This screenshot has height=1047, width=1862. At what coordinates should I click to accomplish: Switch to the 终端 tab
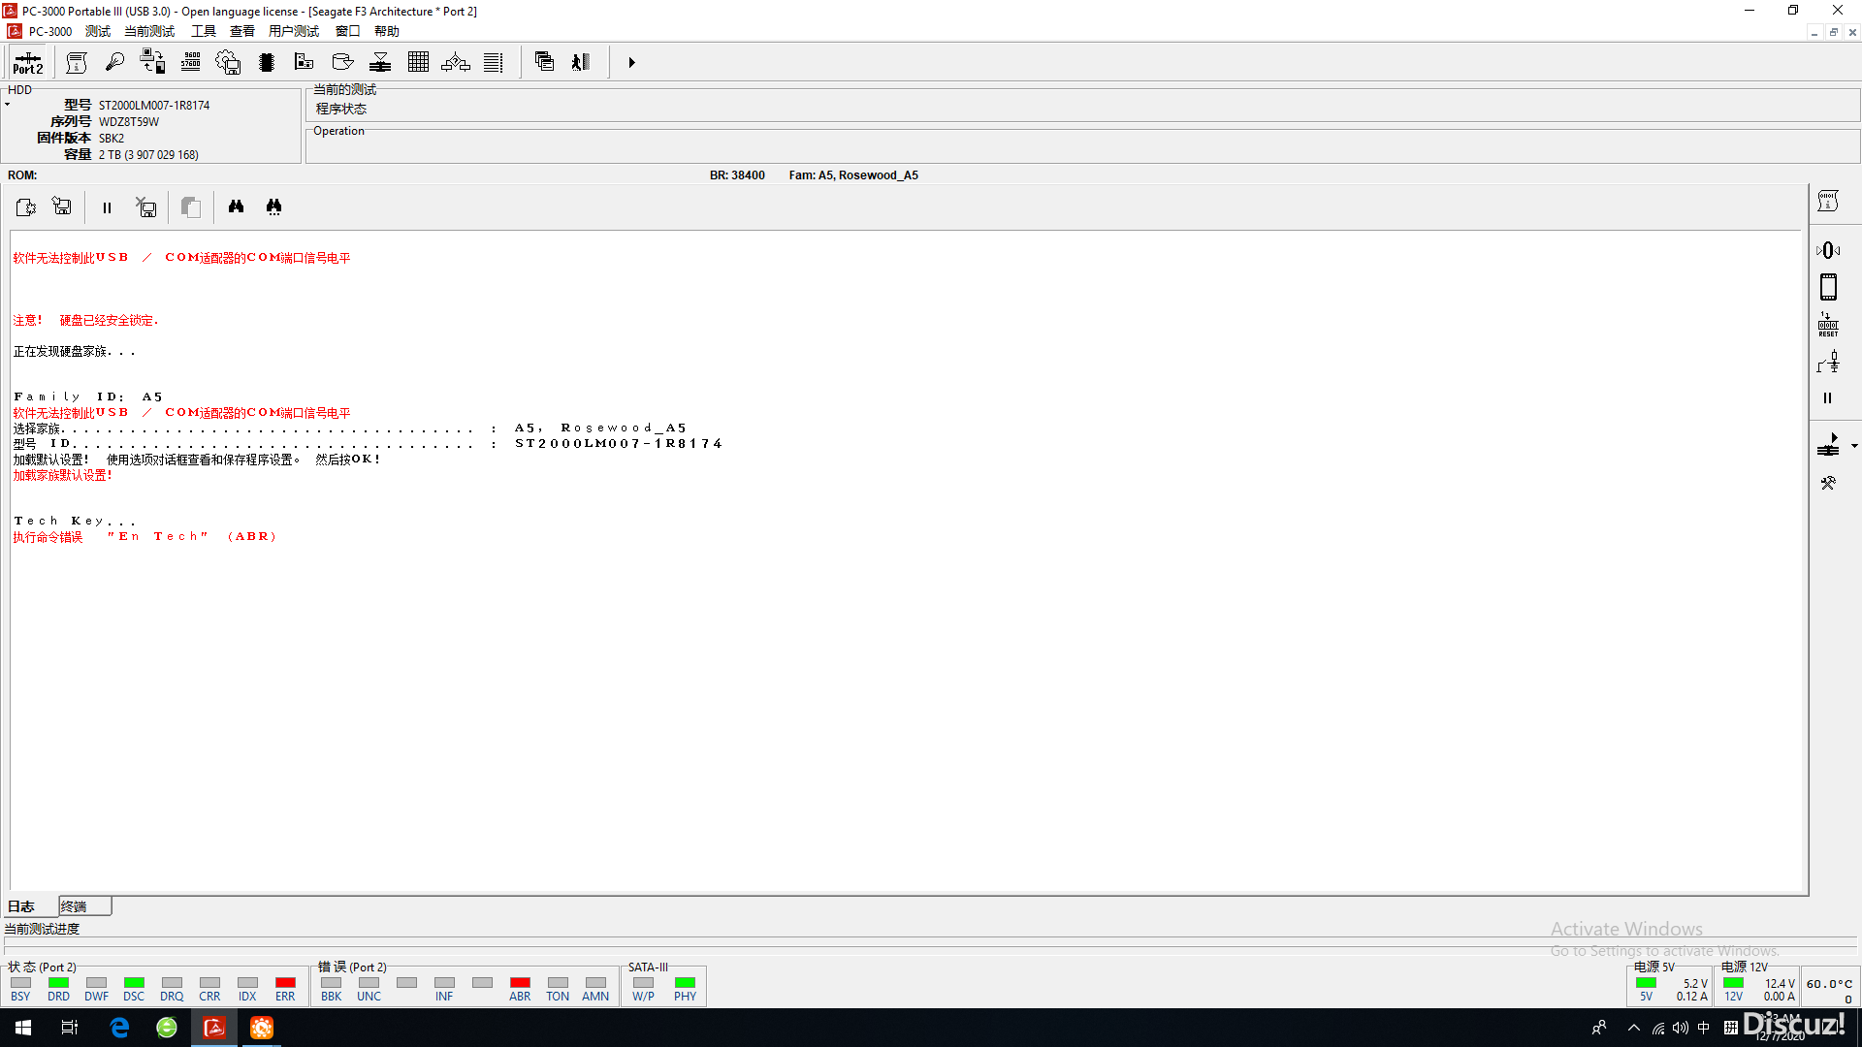[84, 905]
